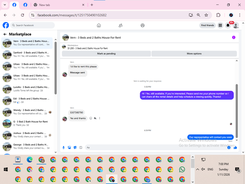Open the Friends icon in top navigation
The height and width of the screenshot is (184, 245).
pyautogui.click(x=121, y=26)
